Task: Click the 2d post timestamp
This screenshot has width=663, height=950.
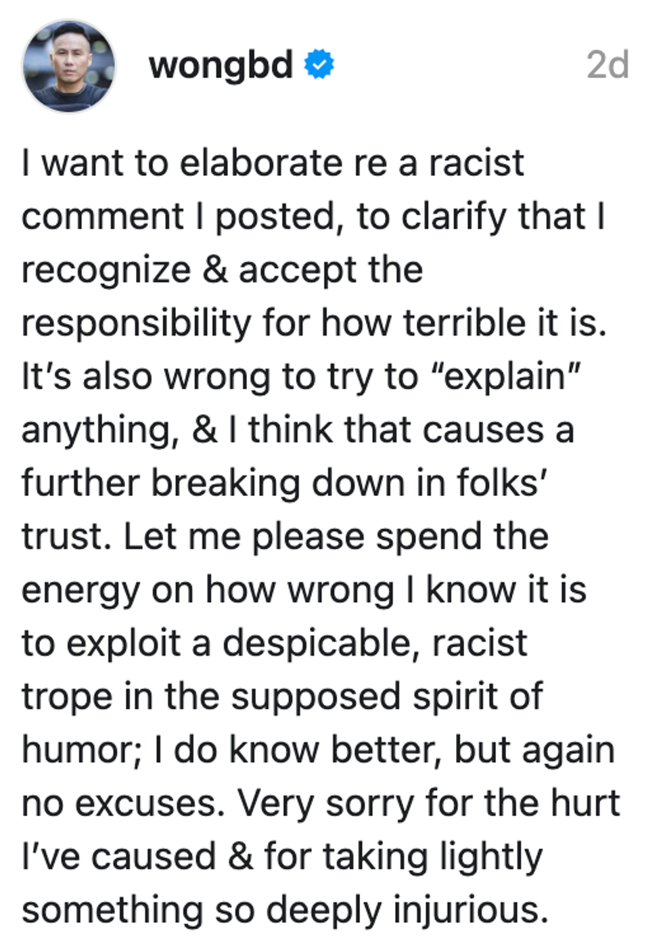Action: [607, 66]
